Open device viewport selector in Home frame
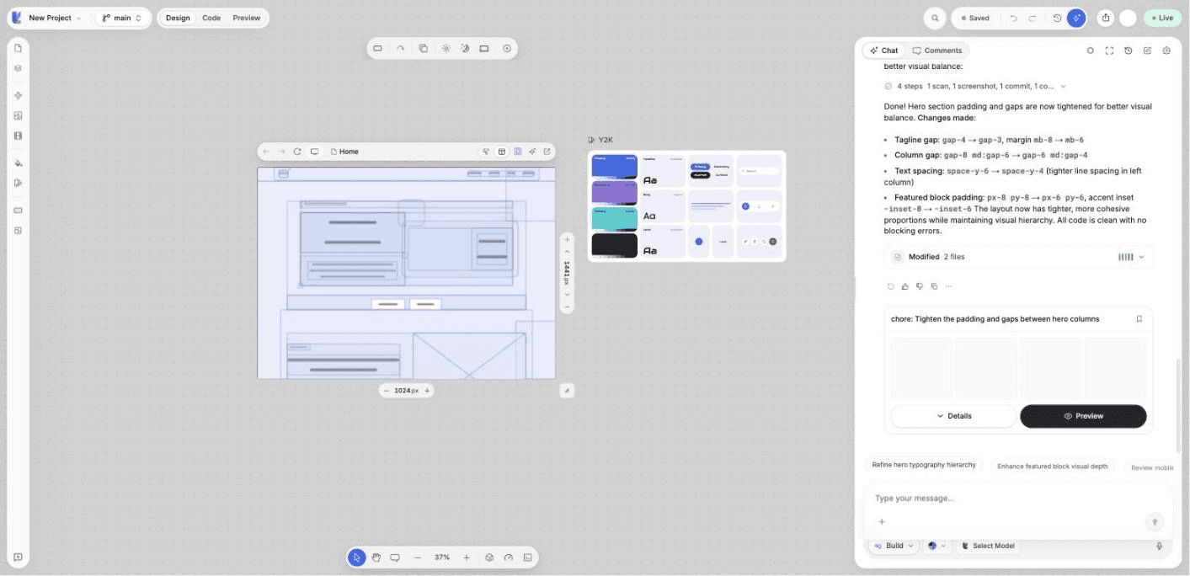The width and height of the screenshot is (1190, 576). (314, 152)
